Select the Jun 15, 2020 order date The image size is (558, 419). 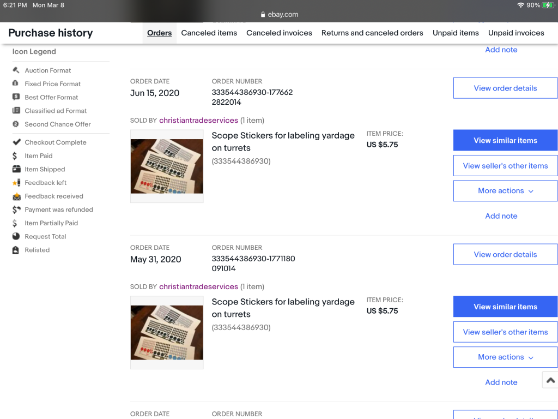pyautogui.click(x=155, y=93)
